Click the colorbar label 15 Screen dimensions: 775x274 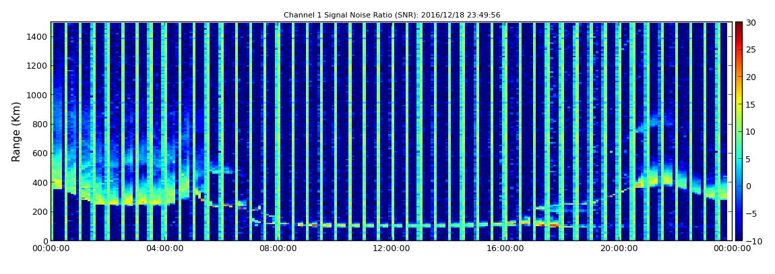point(751,104)
